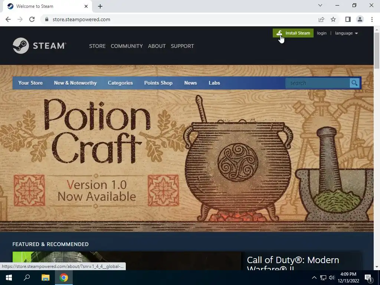This screenshot has width=380, height=285.
Task: Click the Steam logo in the header
Action: point(39,46)
